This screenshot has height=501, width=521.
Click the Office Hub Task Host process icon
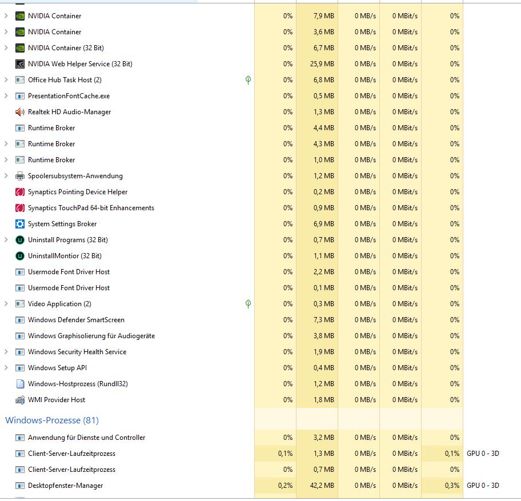click(x=20, y=80)
